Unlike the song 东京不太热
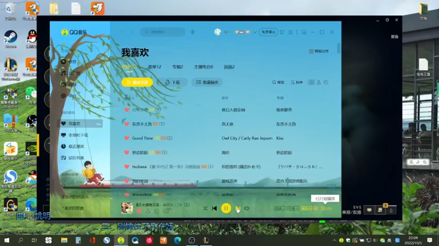 pyautogui.click(x=127, y=124)
